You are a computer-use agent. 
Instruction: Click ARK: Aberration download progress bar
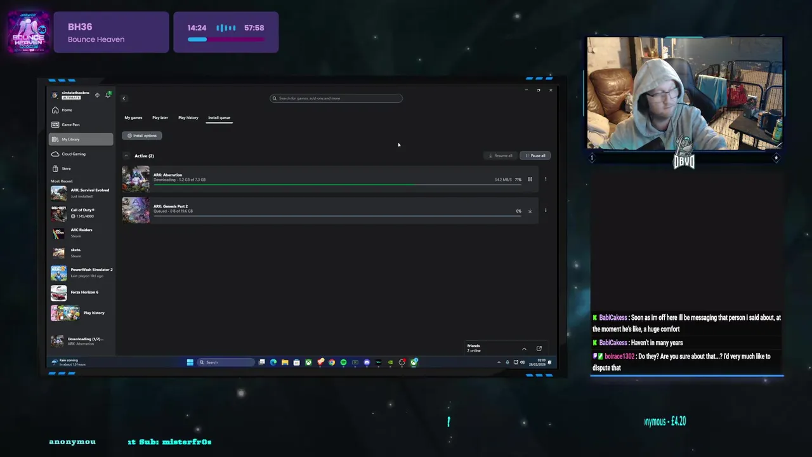pos(337,185)
